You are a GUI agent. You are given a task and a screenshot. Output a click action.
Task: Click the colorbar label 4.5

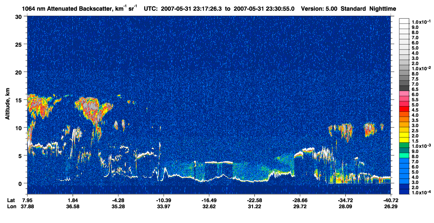tap(415, 110)
